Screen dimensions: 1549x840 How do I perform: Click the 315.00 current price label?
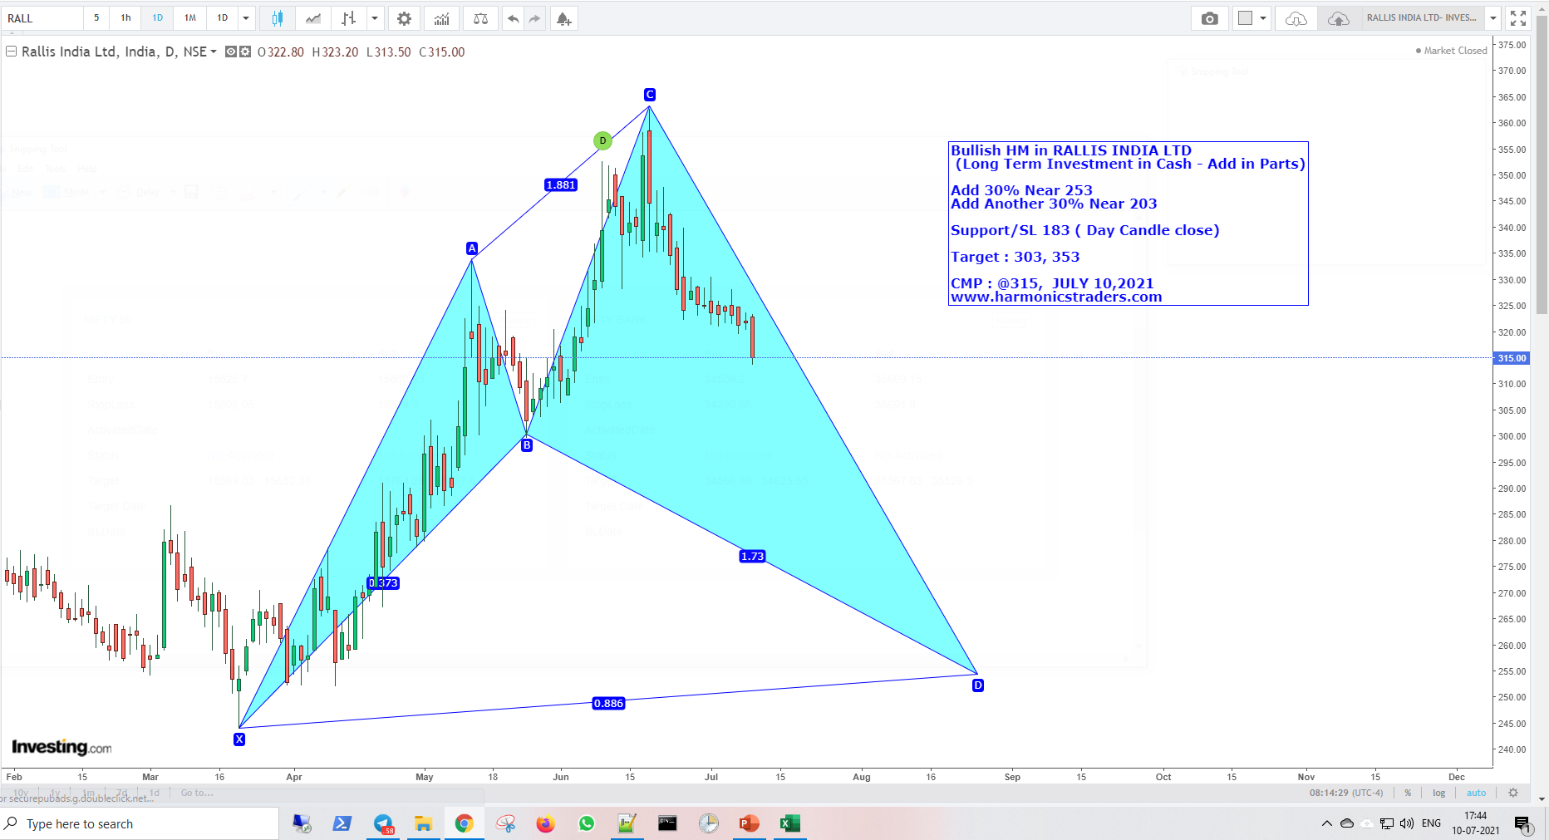[x=1512, y=358]
